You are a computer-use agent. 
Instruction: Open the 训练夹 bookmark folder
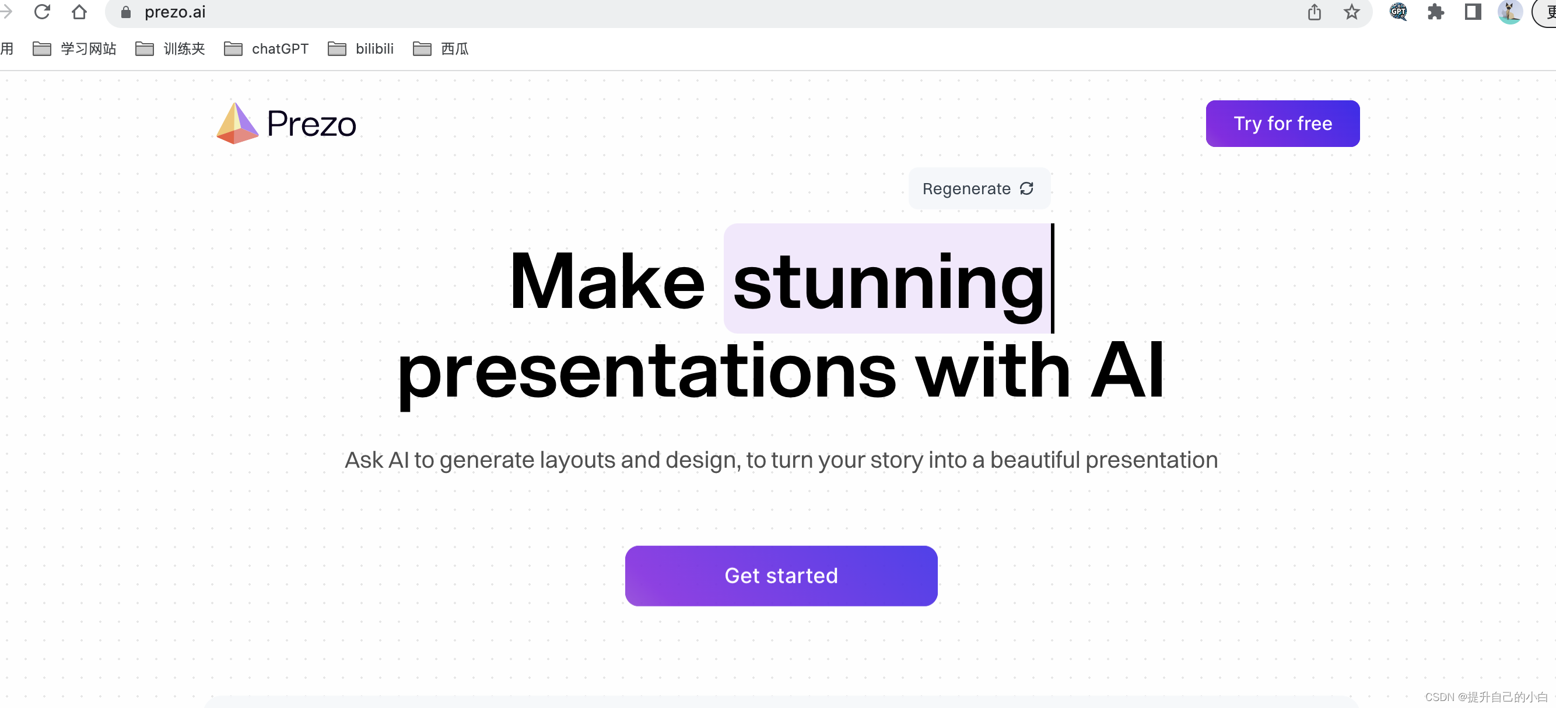coord(170,49)
